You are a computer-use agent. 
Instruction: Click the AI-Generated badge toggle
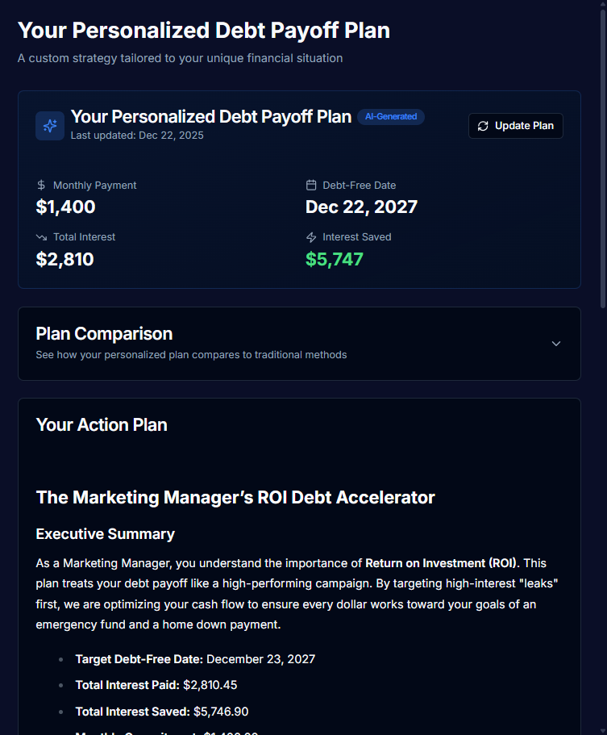[391, 116]
